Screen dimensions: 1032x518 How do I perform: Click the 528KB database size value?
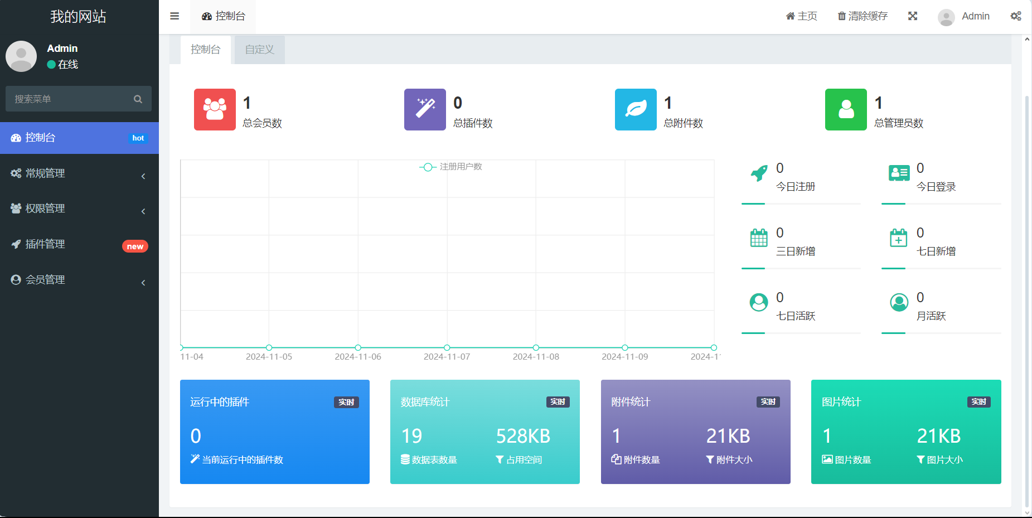523,436
